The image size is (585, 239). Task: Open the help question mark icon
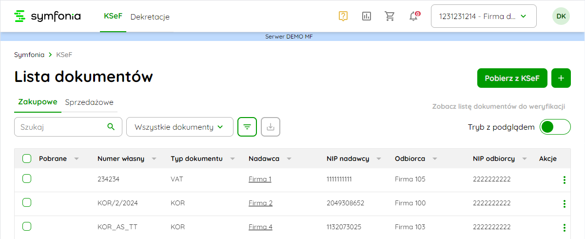343,16
